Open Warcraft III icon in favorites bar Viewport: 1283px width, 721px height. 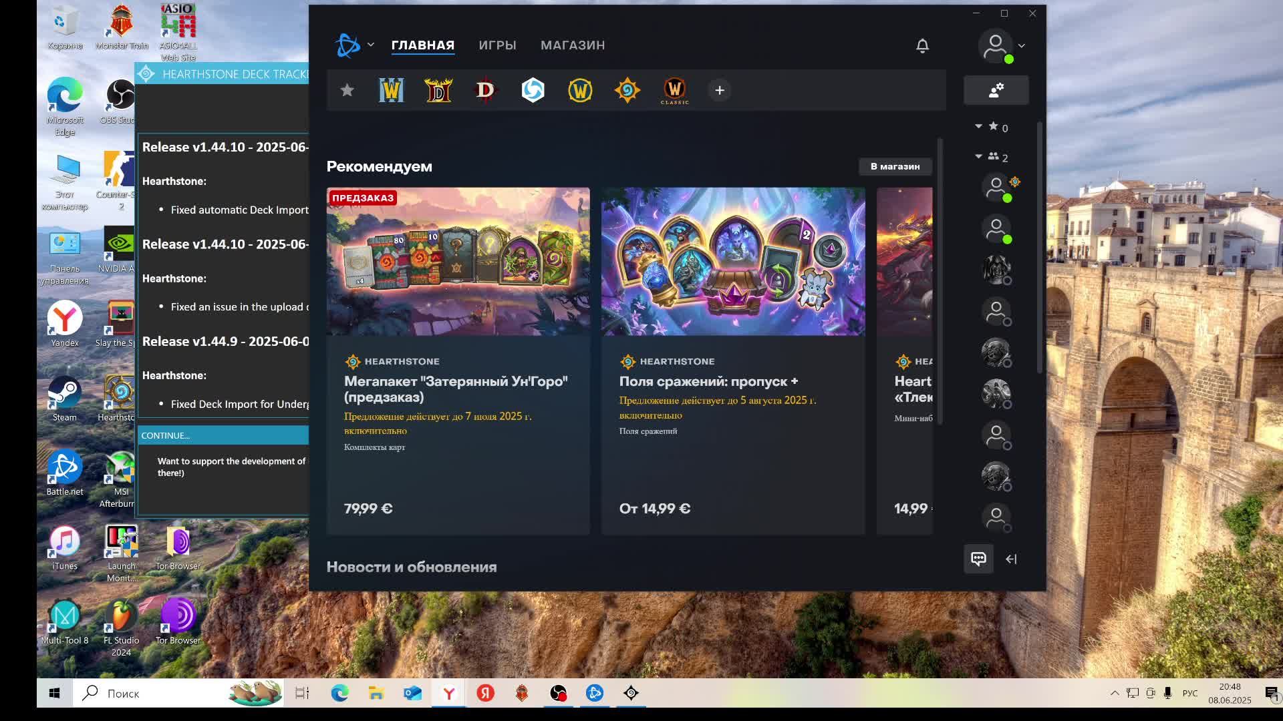[391, 90]
